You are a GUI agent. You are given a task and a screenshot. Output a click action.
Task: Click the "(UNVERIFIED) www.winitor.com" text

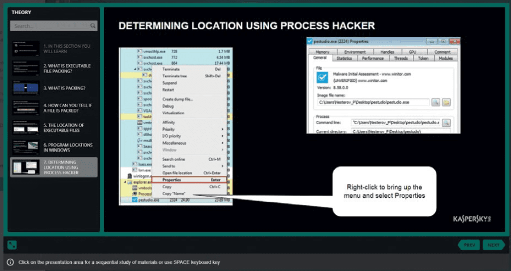click(360, 81)
